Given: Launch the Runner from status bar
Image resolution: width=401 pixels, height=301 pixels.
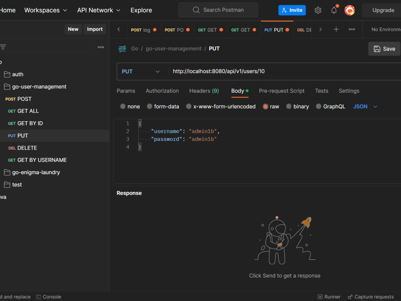Looking at the screenshot, I should pyautogui.click(x=329, y=297).
